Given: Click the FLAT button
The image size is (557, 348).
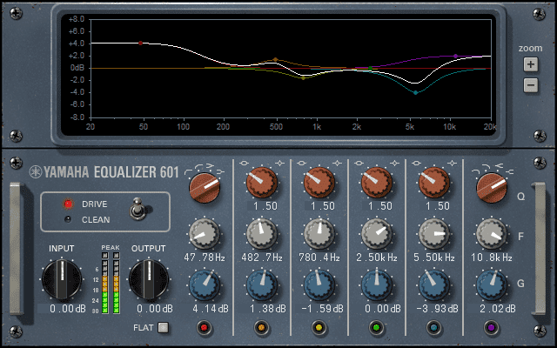Looking at the screenshot, I should (163, 327).
